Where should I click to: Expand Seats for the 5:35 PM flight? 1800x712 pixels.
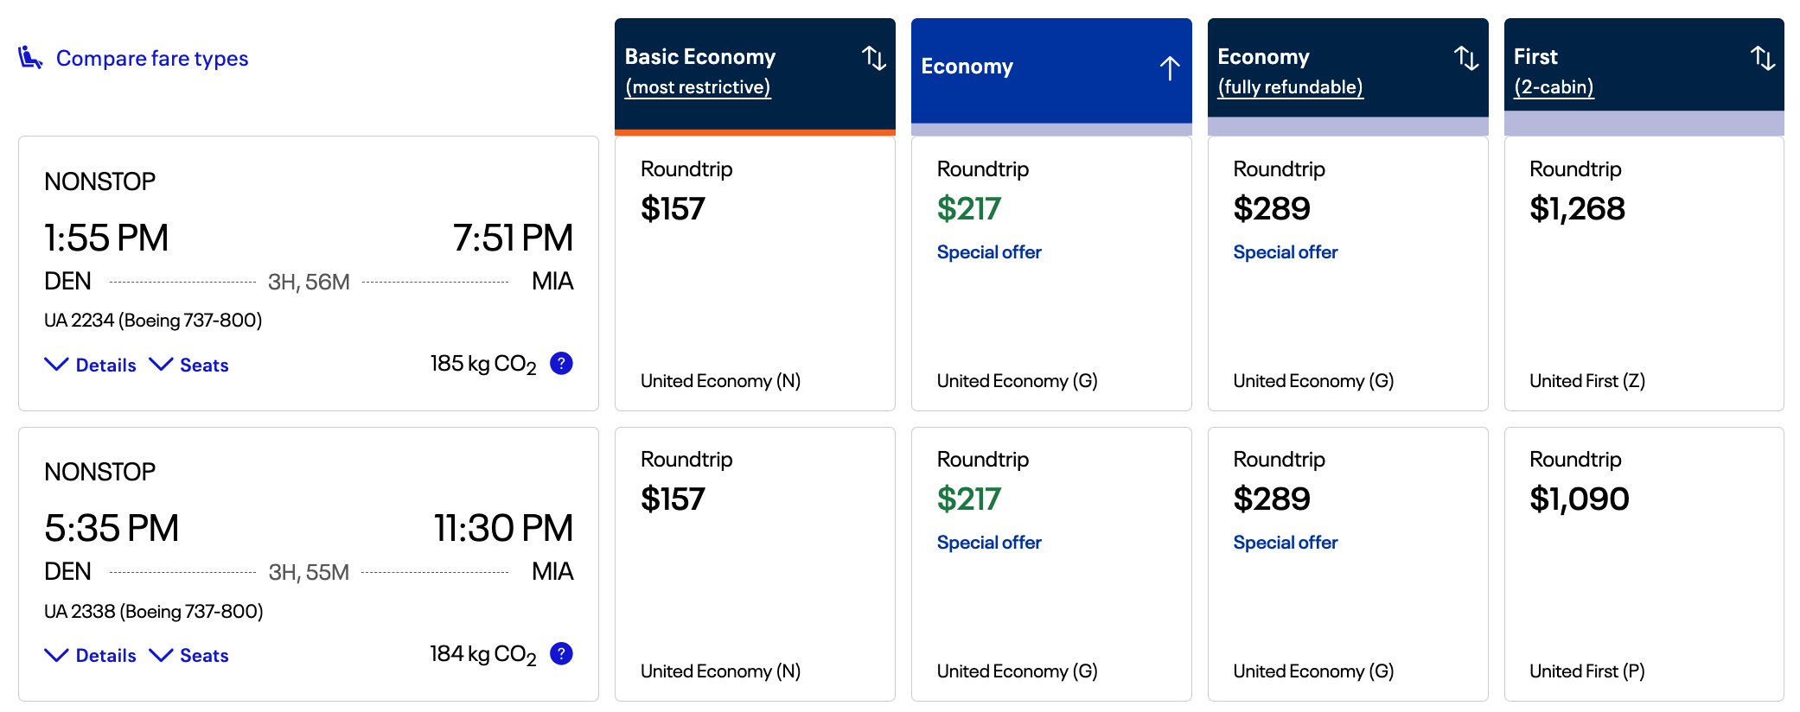(202, 655)
